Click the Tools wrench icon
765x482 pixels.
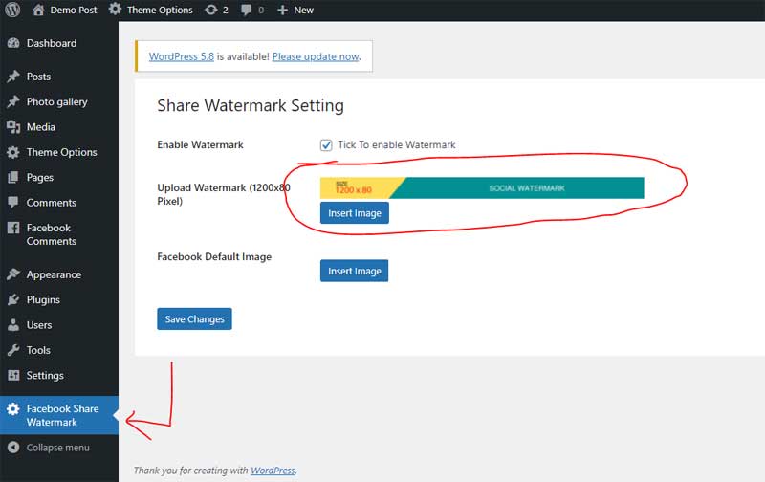[13, 351]
